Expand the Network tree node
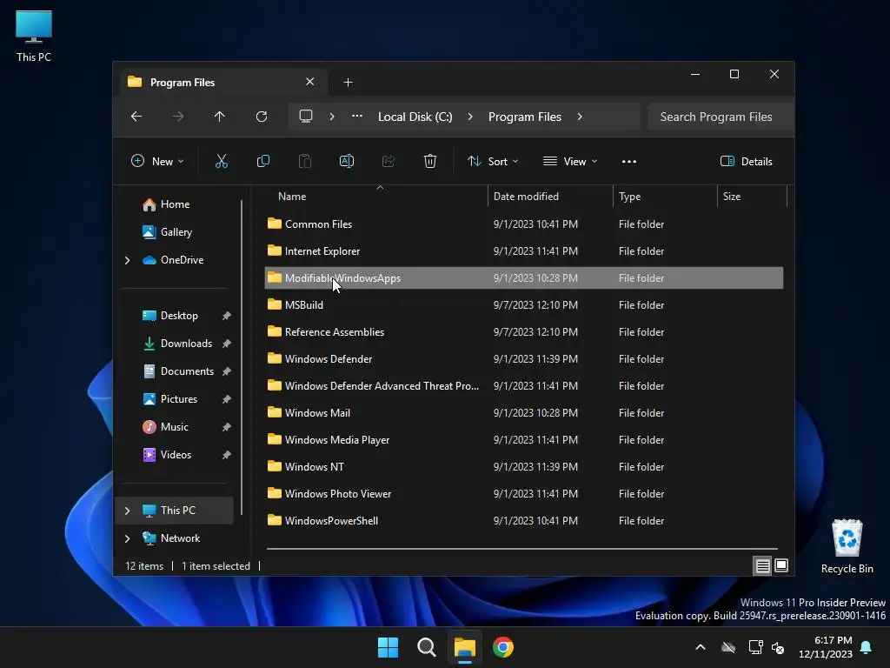 pos(127,538)
